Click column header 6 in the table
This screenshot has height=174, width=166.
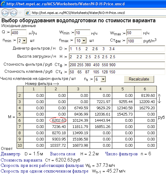click(146, 89)
